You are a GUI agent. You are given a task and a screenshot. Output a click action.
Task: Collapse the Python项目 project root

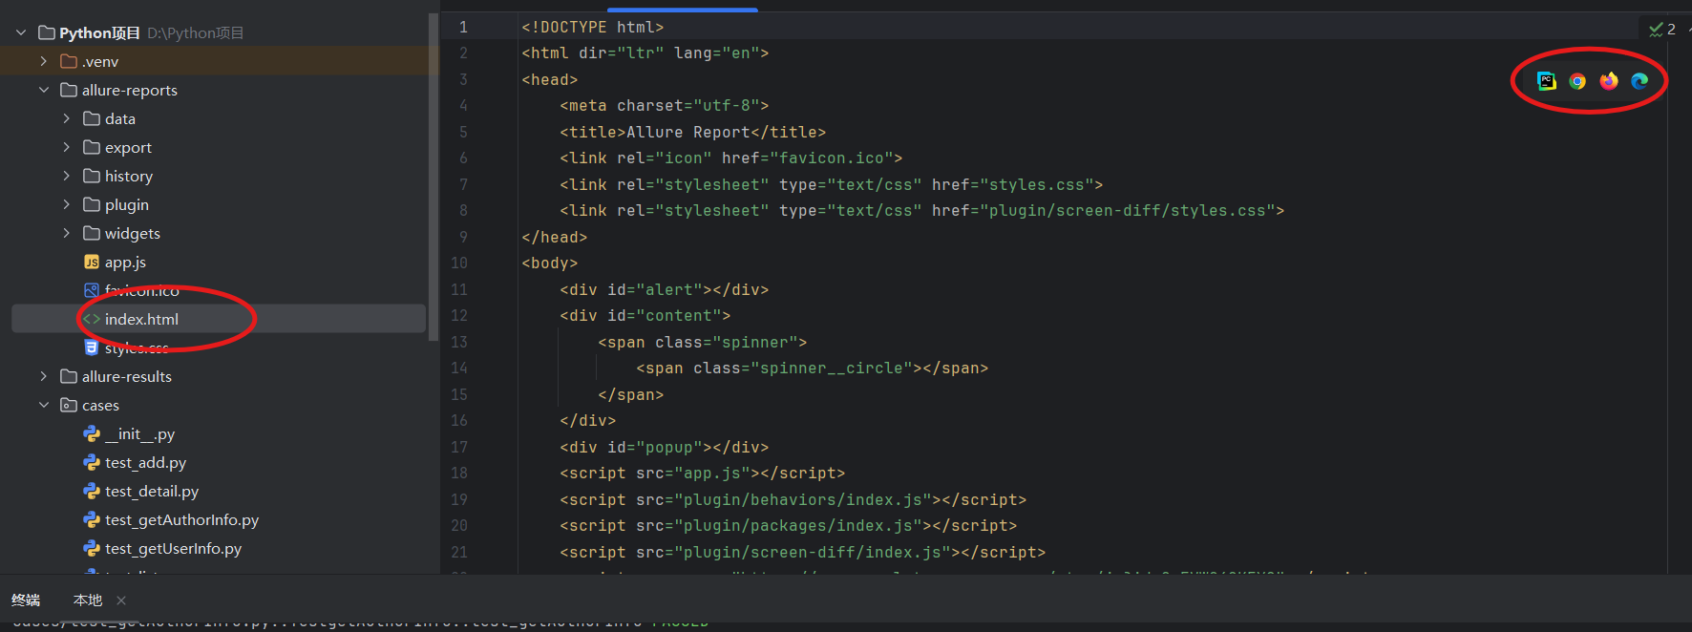point(21,32)
